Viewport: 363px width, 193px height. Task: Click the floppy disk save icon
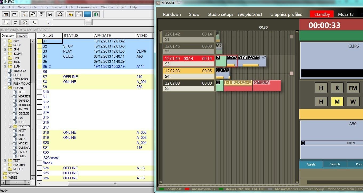point(50,14)
